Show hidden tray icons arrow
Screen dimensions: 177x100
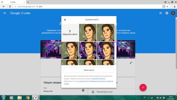click(148, 98)
